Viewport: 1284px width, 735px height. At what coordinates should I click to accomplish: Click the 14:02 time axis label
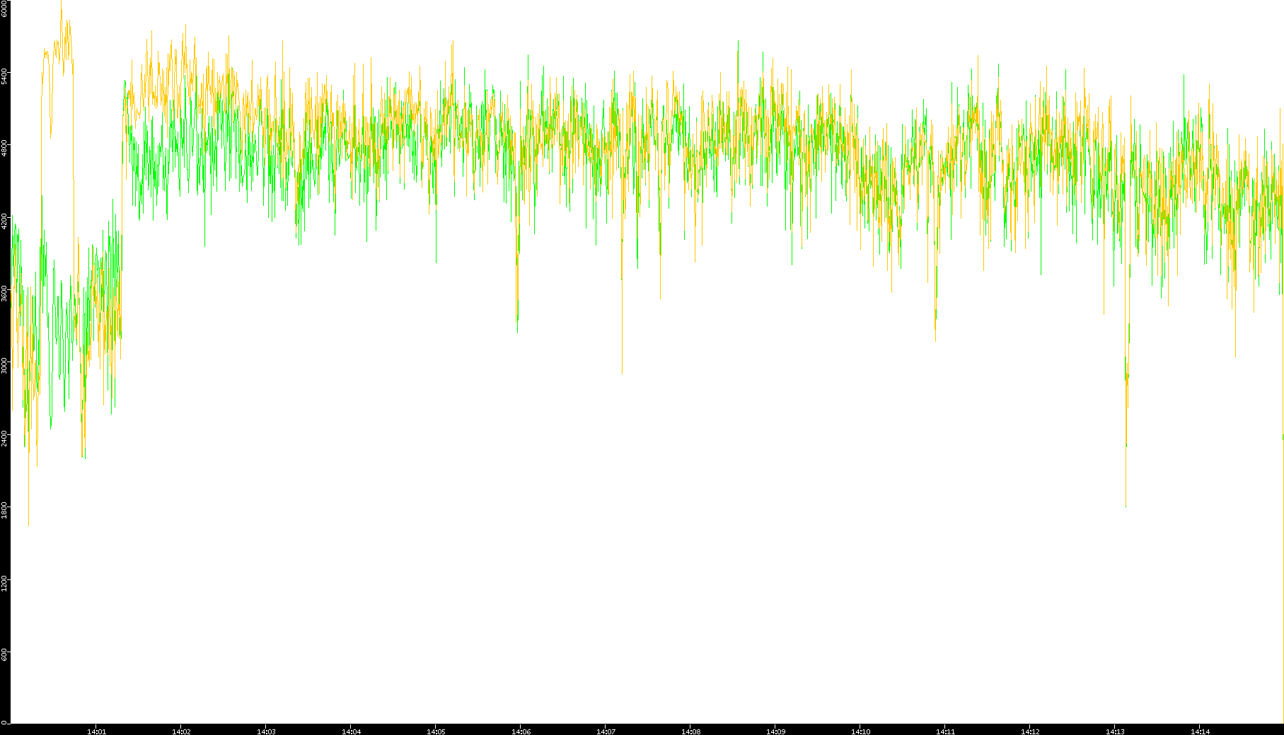[x=181, y=731]
